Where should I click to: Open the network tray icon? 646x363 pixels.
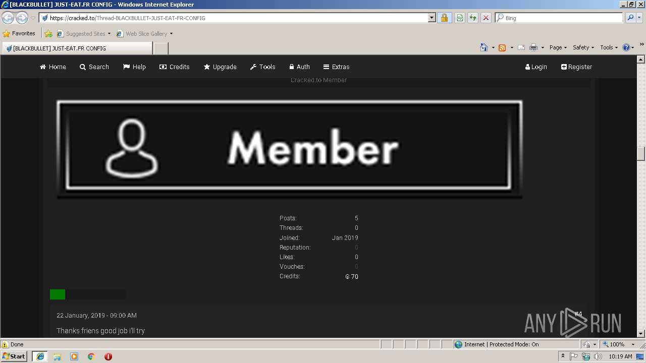(586, 356)
